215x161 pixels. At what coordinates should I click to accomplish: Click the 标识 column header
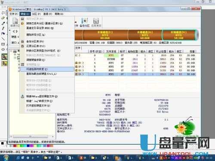pyautogui.click(x=122, y=52)
